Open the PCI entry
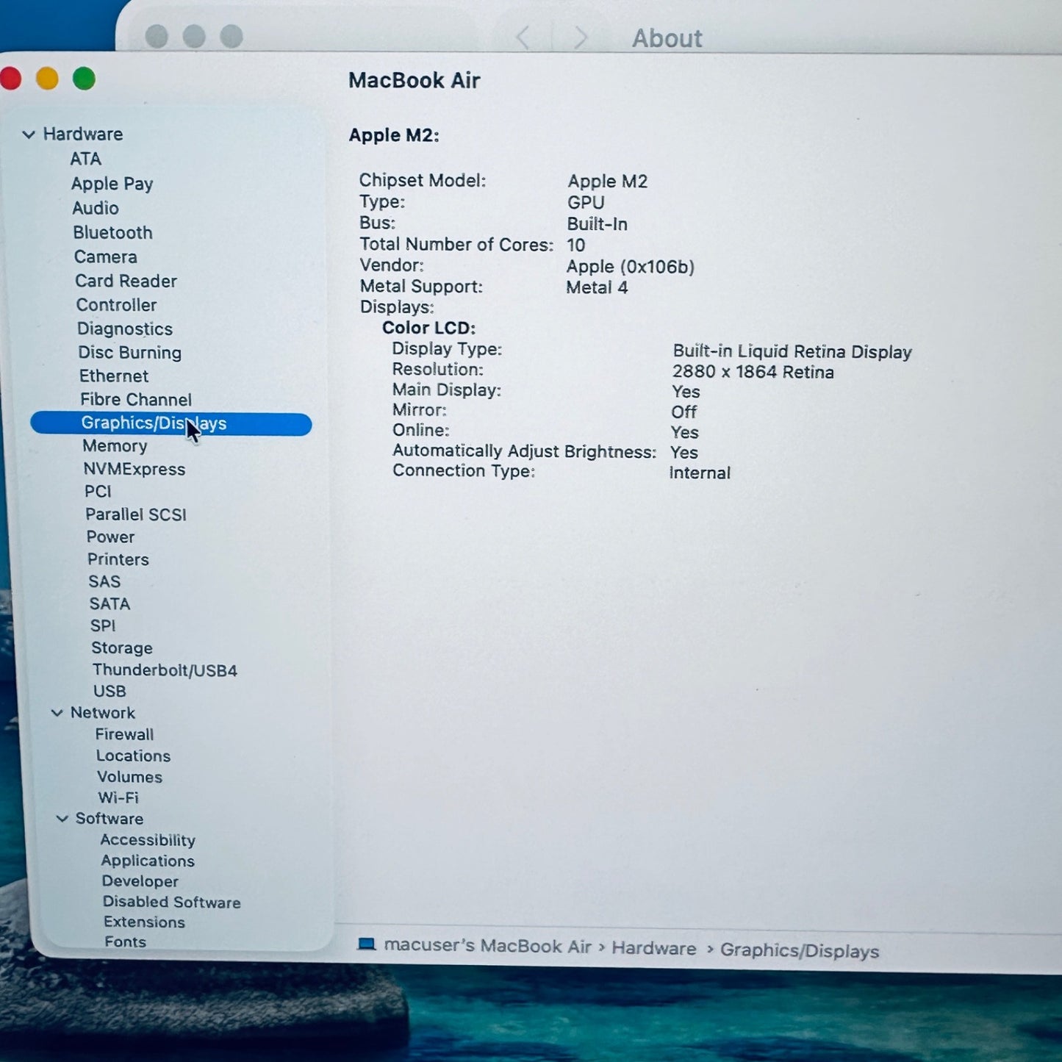The image size is (1062, 1062). [98, 492]
